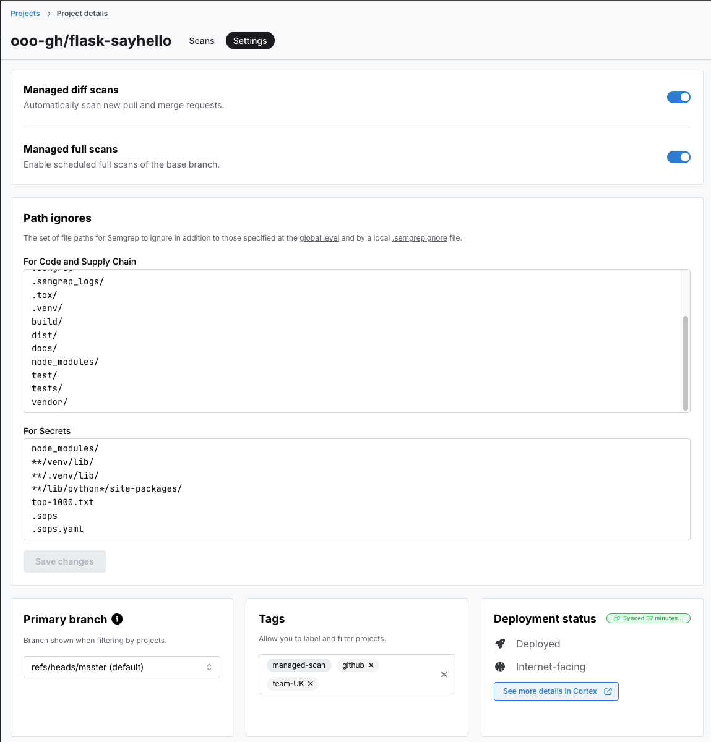Viewport: 711px width, 742px height.
Task: Disable Managed full scans
Action: (x=679, y=156)
